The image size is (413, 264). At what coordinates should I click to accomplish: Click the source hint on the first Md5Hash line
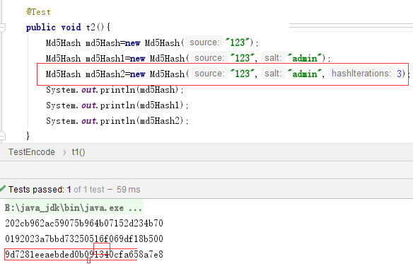coord(204,42)
